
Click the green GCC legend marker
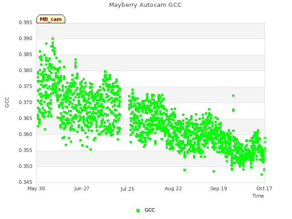138,210
